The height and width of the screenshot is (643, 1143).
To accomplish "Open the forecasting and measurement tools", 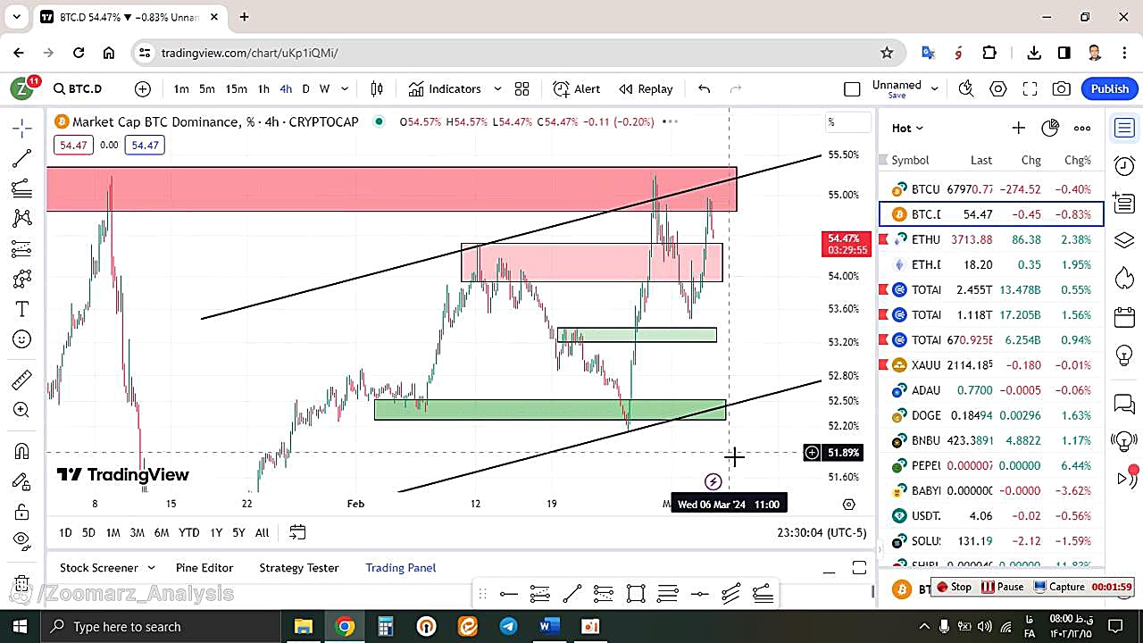I will pos(22,248).
